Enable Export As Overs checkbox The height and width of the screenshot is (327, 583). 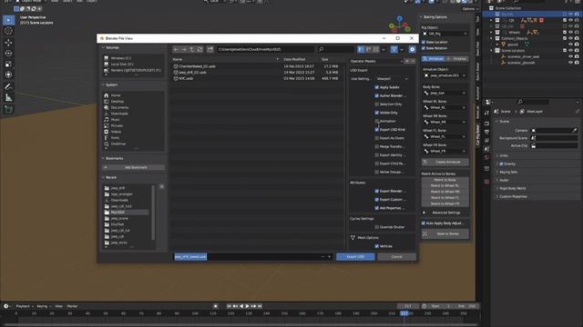(x=376, y=138)
